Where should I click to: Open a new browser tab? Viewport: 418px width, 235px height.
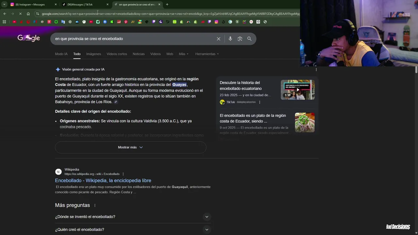click(167, 5)
